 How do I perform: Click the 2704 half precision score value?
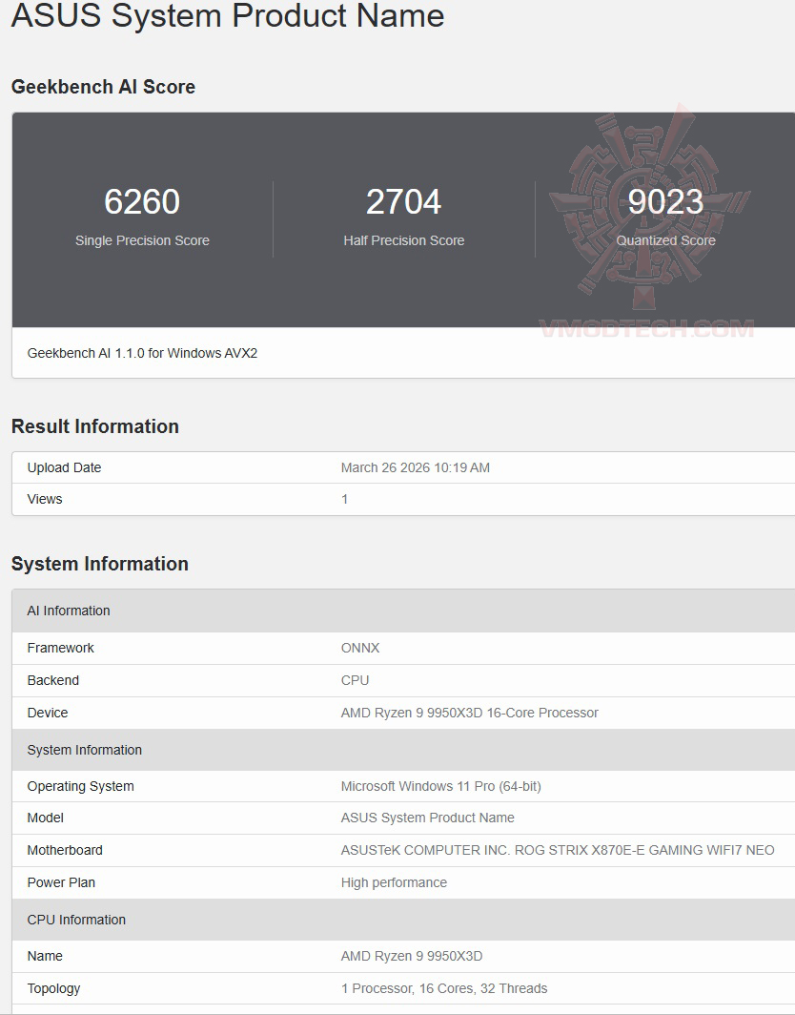[403, 201]
